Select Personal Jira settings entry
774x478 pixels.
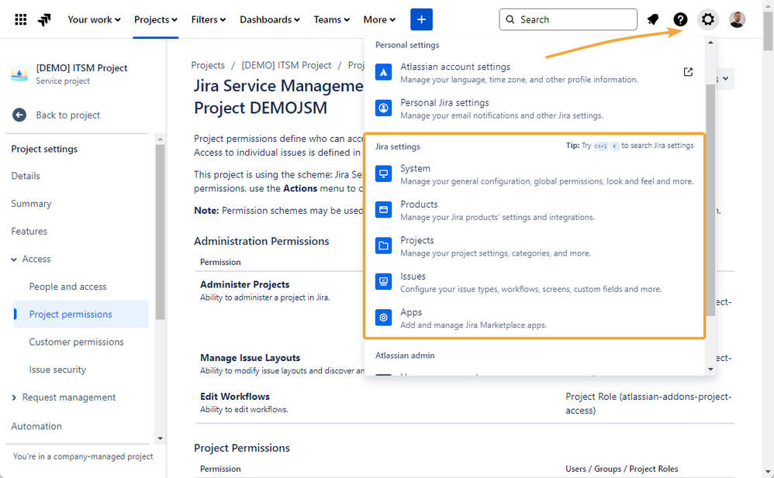535,108
